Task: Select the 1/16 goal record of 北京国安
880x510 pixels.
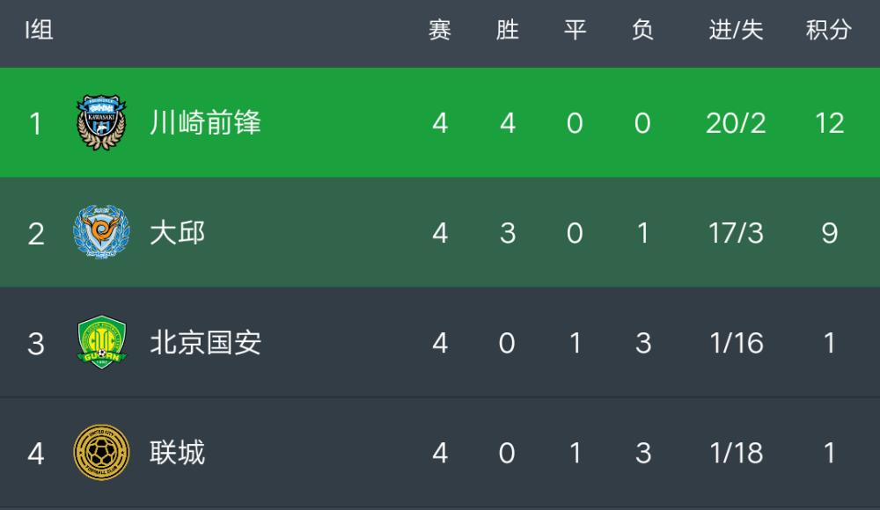Action: click(x=737, y=343)
